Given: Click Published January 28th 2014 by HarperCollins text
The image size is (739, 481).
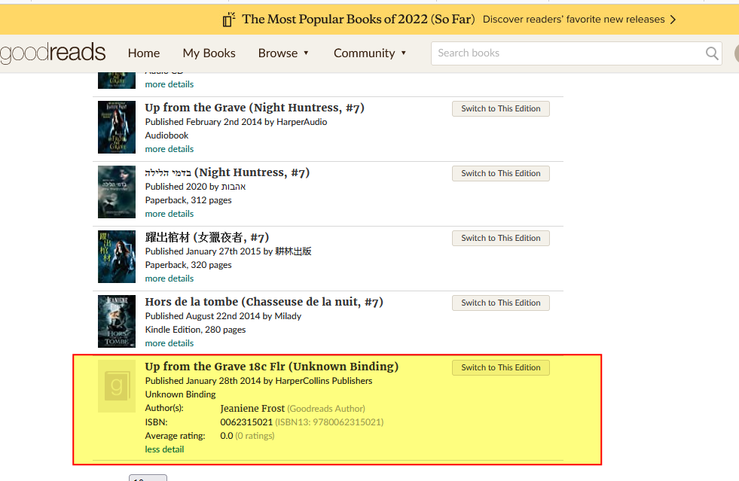Looking at the screenshot, I should click(x=258, y=381).
